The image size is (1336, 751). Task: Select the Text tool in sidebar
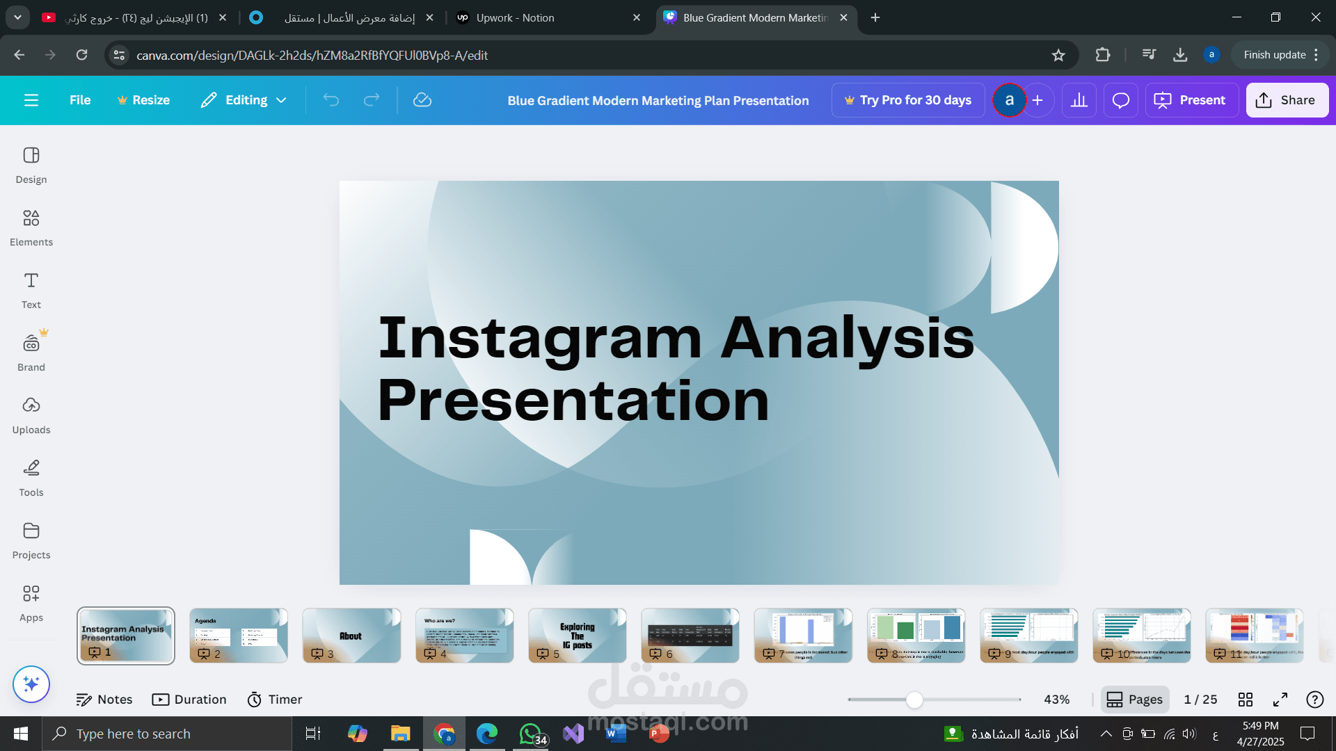[31, 291]
